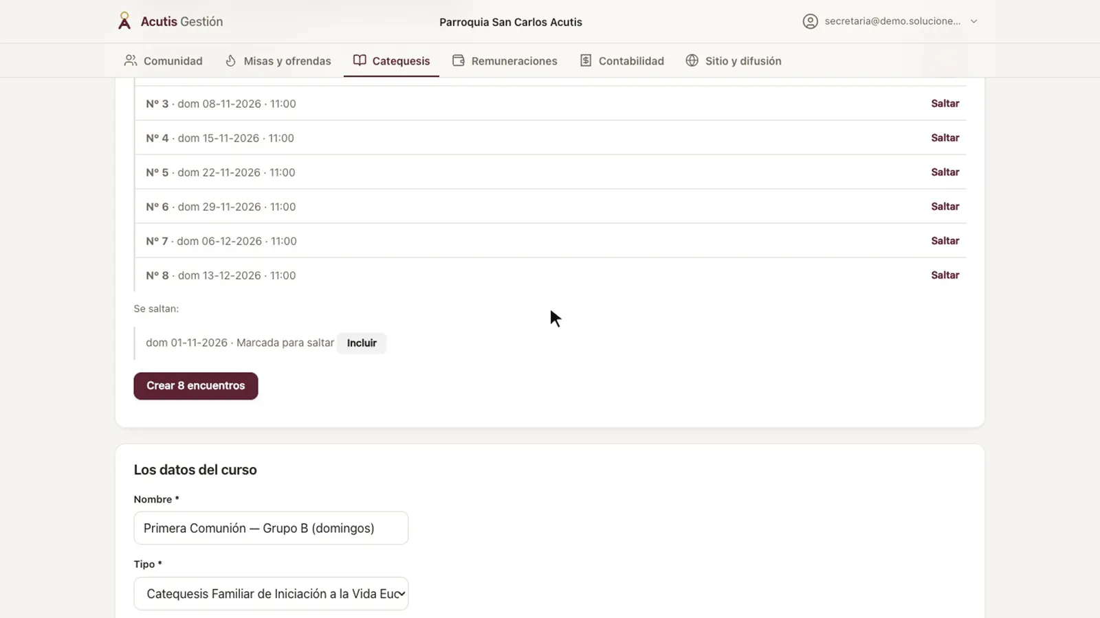1100x618 pixels.
Task: Click the user account avatar icon
Action: (811, 21)
